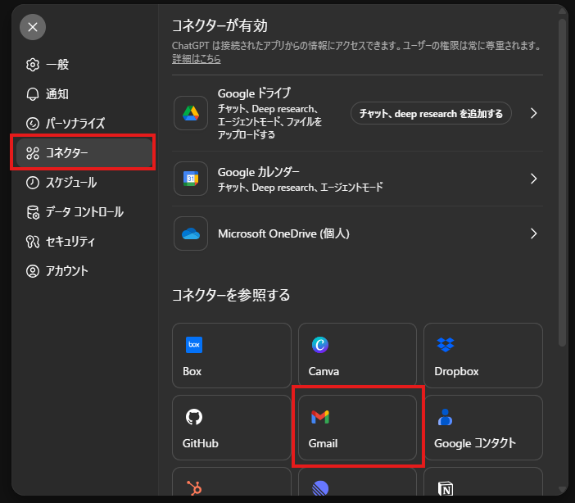Open the Google ドライブ connector icon
575x503 pixels.
[x=191, y=113]
